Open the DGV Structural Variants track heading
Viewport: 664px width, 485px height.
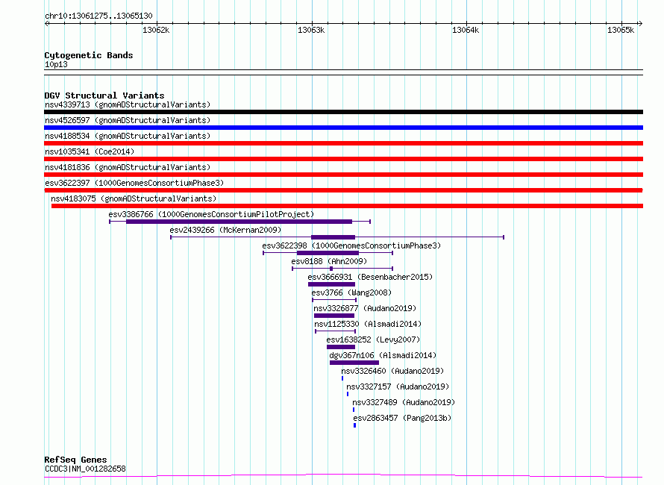104,96
